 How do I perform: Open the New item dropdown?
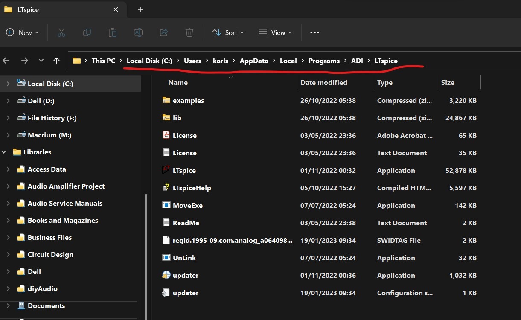[22, 32]
